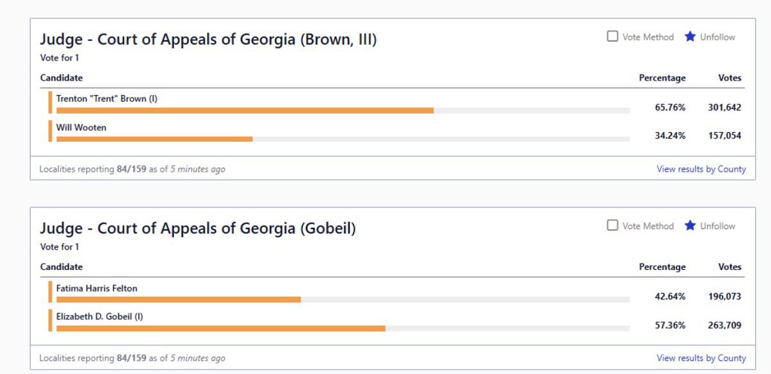771x374 pixels.
Task: Open View results by County for the Brown race
Action: 701,169
